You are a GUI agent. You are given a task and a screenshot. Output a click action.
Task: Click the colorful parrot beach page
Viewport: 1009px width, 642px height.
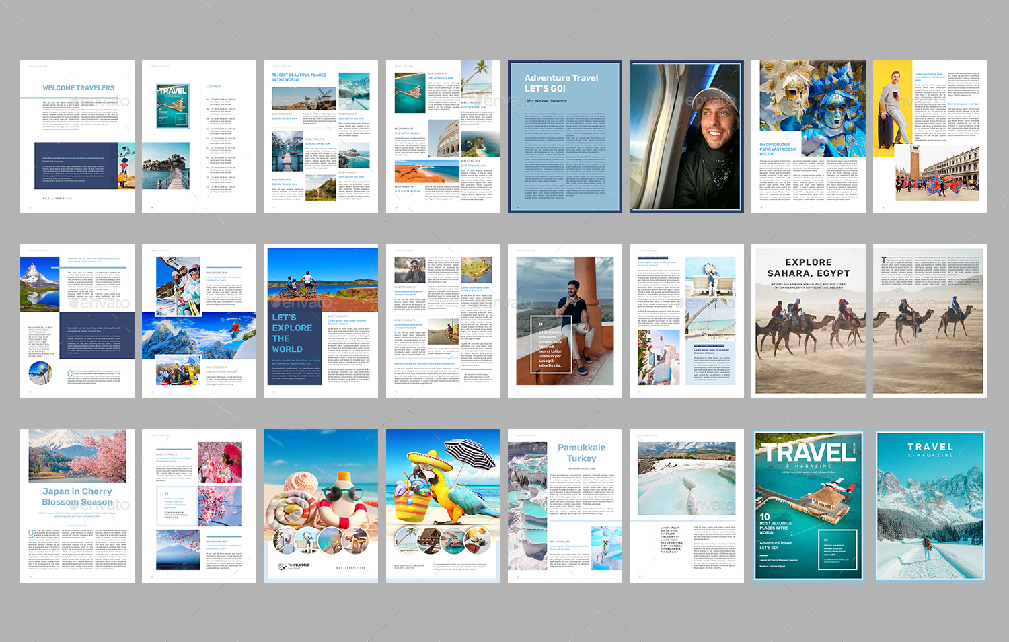(x=445, y=503)
